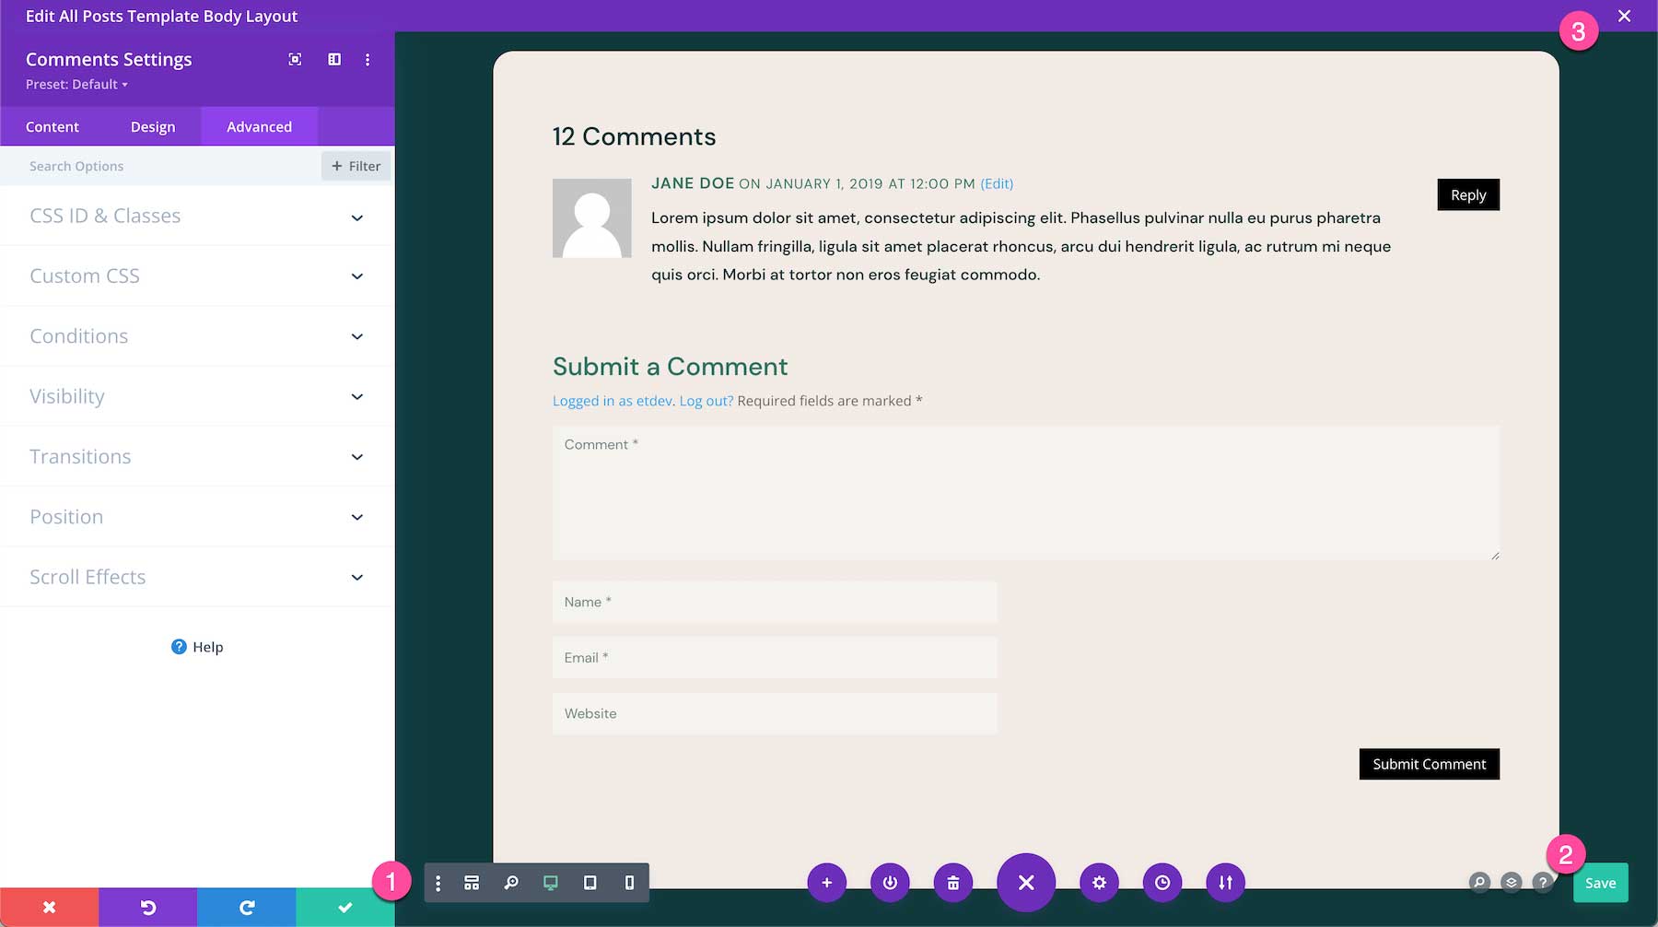This screenshot has height=927, width=1658.
Task: Open builder toolbar three-dot menu
Action: (438, 883)
